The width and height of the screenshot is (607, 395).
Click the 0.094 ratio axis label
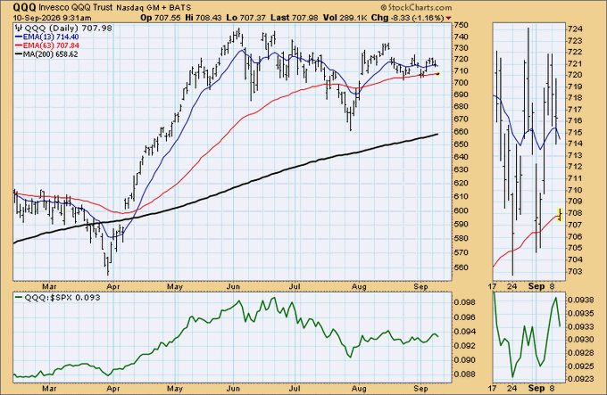tap(465, 331)
